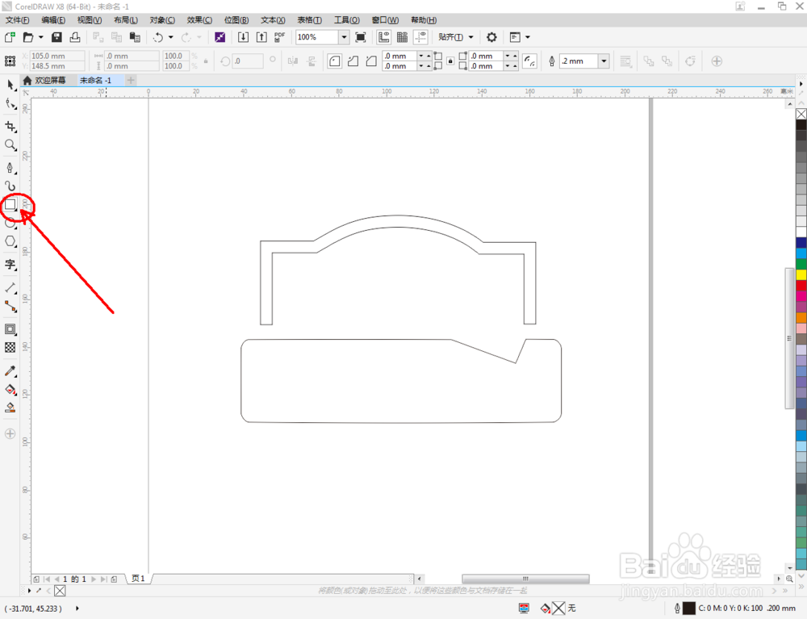Toggle scalloped corner style
This screenshot has width=807, height=619.
click(x=353, y=61)
